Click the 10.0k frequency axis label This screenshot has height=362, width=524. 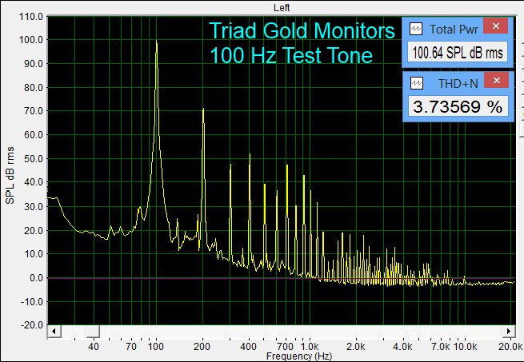tap(465, 347)
